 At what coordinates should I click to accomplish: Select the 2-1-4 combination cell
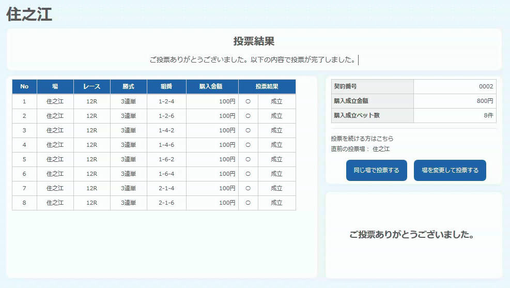coord(166,188)
